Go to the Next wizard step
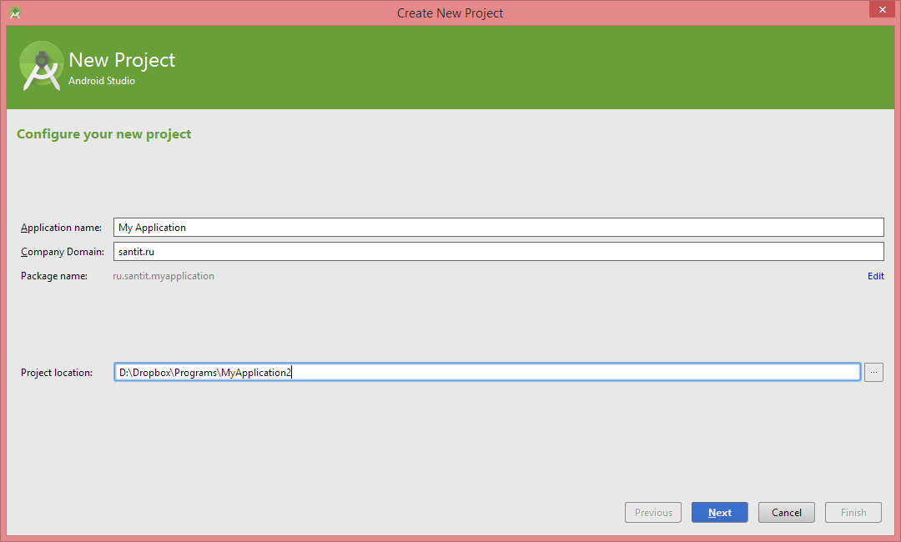The image size is (901, 542). [719, 513]
